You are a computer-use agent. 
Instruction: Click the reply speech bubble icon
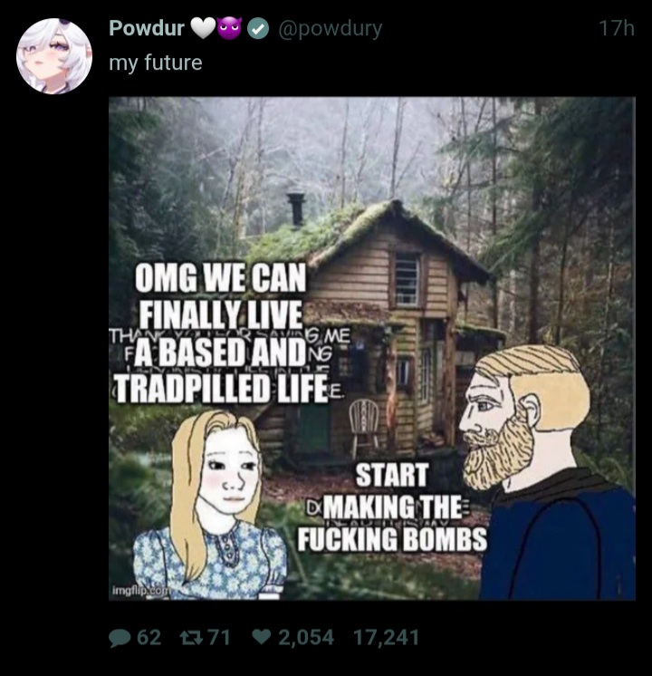(120, 638)
